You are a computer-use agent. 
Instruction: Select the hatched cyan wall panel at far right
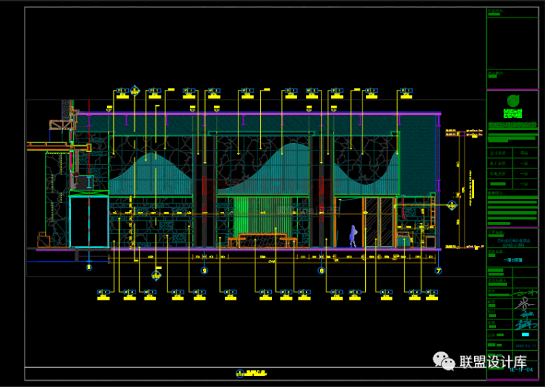(417, 160)
